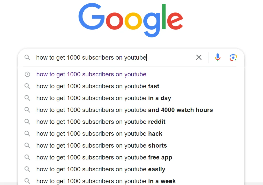Click the search icon beside the 'shorts' suggestion
Screen dimensions: 263x185
[27, 146]
